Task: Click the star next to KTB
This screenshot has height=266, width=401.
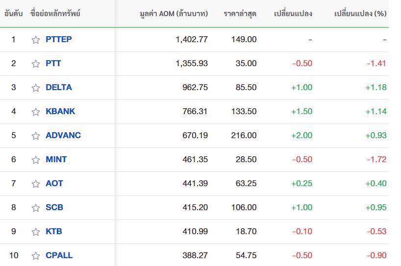Action: click(x=36, y=232)
